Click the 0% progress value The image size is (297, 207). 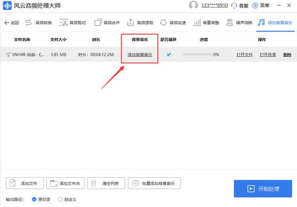coord(216,55)
